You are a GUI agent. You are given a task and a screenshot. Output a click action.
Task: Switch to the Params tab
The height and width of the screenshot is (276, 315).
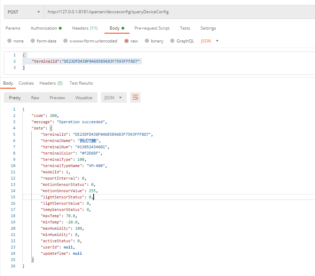click(x=13, y=28)
